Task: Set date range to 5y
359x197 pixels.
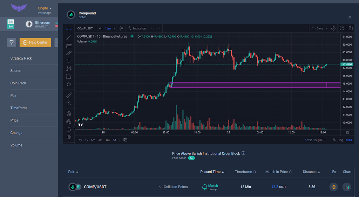Action: [80, 140]
